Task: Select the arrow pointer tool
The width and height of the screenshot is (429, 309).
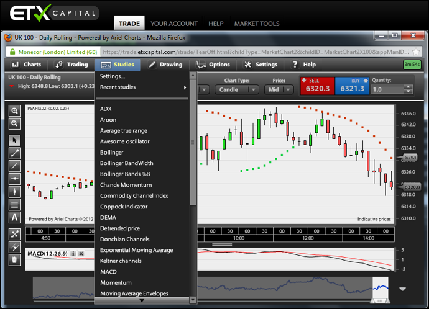Action: coord(14,140)
